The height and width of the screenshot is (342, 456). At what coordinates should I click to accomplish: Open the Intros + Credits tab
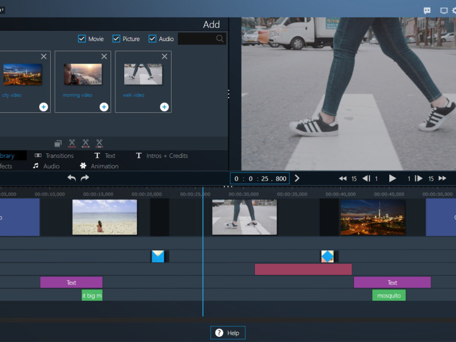162,156
